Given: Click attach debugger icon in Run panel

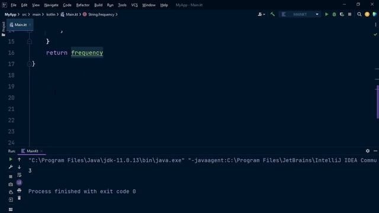Looking at the screenshot, I should pyautogui.click(x=11, y=192).
